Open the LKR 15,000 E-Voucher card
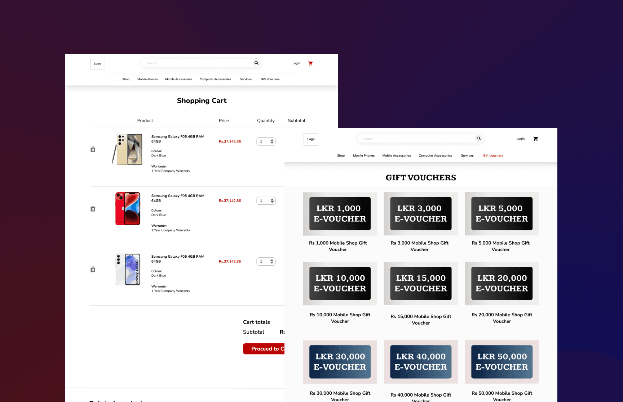The height and width of the screenshot is (402, 623). point(421,284)
